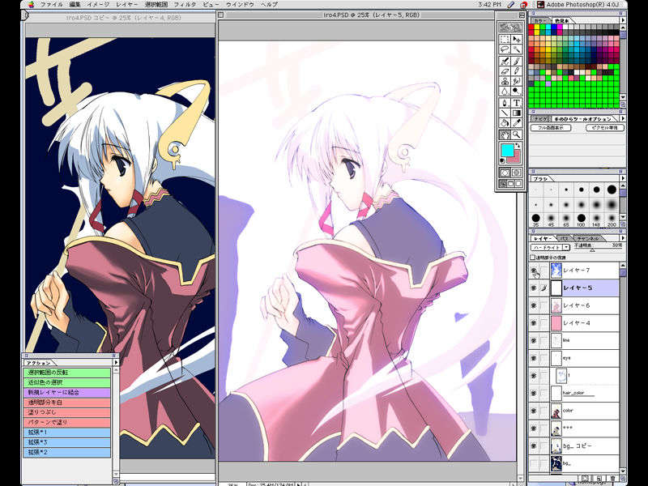Click the new layer icon in Layers palette
The image size is (648, 486).
[599, 478]
